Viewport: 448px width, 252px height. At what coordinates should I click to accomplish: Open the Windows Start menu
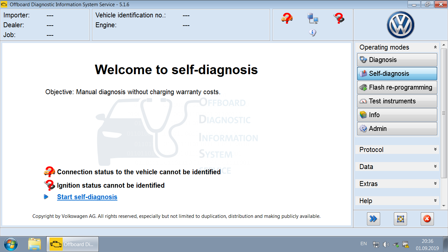(11, 244)
